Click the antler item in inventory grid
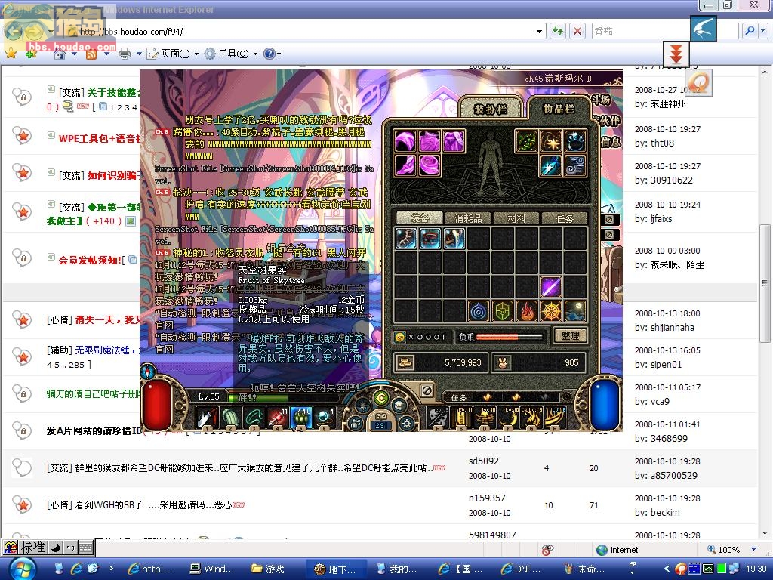The height and width of the screenshot is (580, 773). point(407,238)
